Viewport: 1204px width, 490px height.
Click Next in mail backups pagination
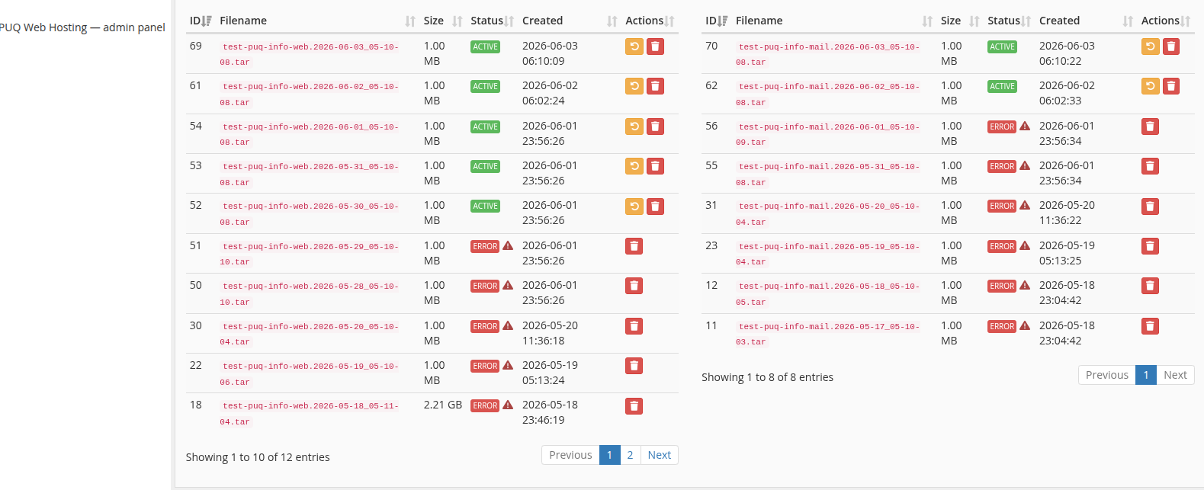[1175, 375]
